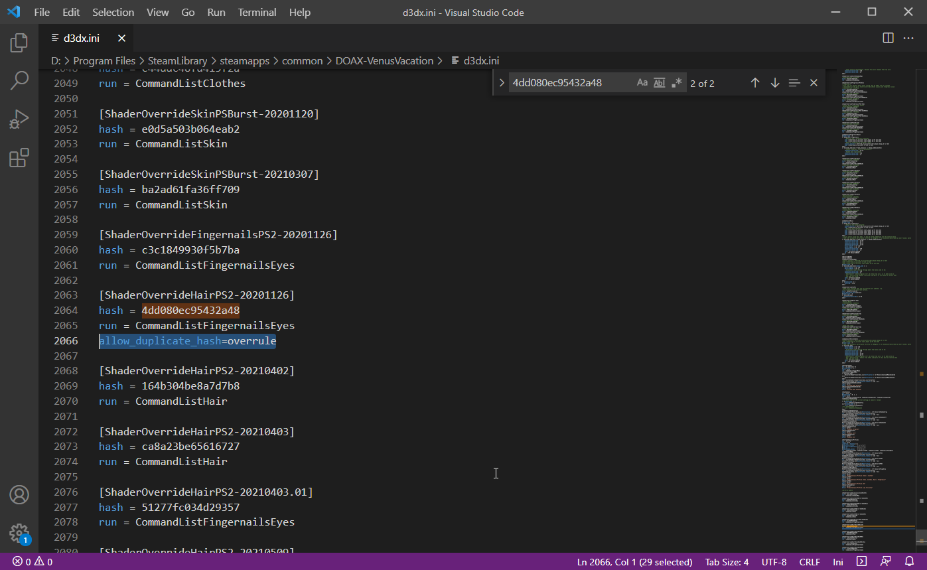Screen dimensions: 927x570
Task: Click the 'Program Files' breadcrumb
Action: pyautogui.click(x=104, y=60)
